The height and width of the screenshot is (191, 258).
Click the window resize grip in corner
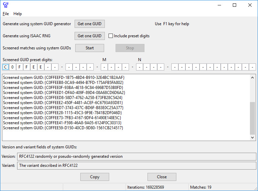coord(256,189)
